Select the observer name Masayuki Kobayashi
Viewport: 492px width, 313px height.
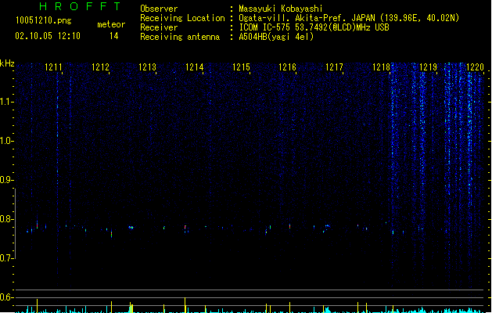(281, 9)
